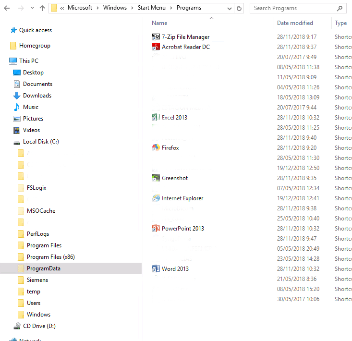Open the recent locations dropdown arrow

coord(32,8)
